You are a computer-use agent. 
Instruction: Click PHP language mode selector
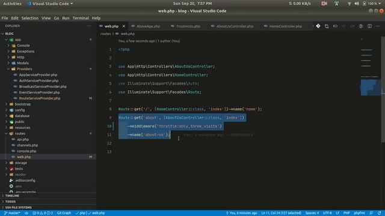pyautogui.click(x=346, y=213)
